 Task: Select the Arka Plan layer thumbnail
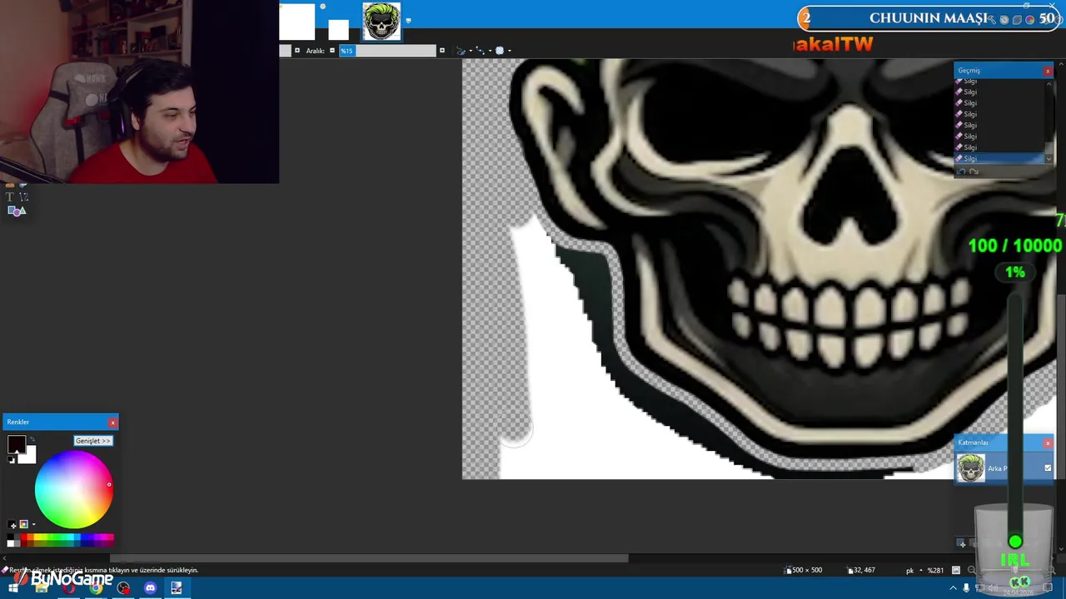click(x=970, y=468)
